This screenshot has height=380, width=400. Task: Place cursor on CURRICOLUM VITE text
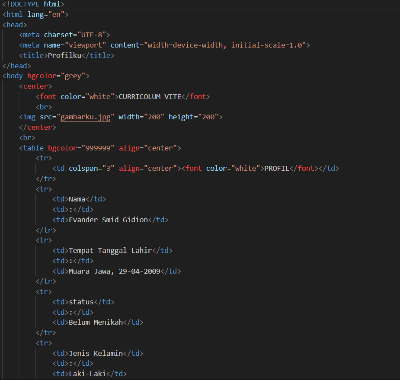150,96
